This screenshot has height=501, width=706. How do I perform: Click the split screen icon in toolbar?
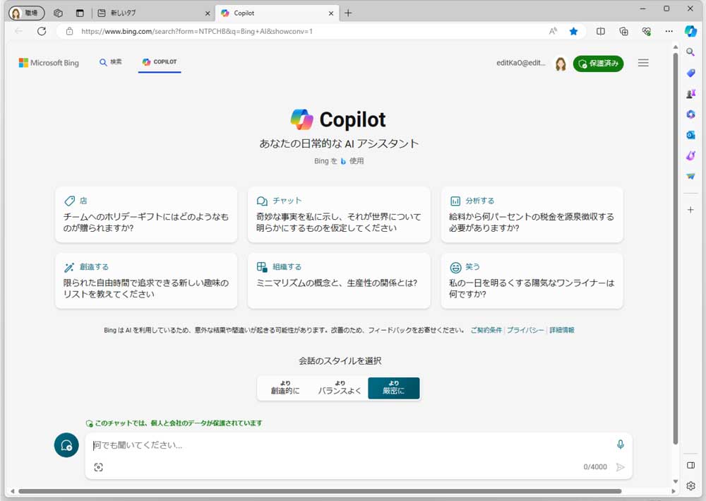601,31
